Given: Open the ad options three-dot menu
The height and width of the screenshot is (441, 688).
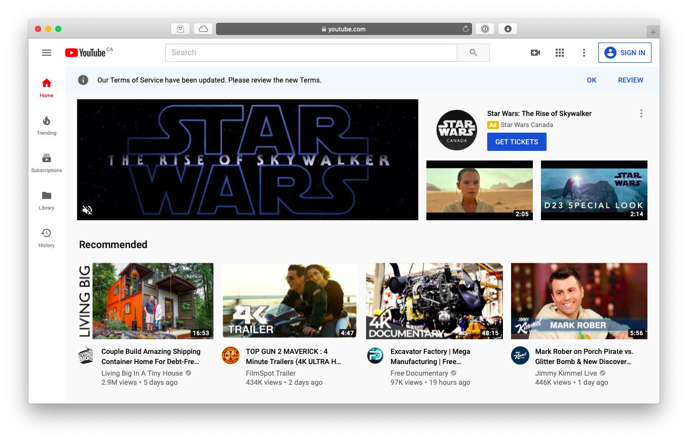Looking at the screenshot, I should click(x=641, y=113).
